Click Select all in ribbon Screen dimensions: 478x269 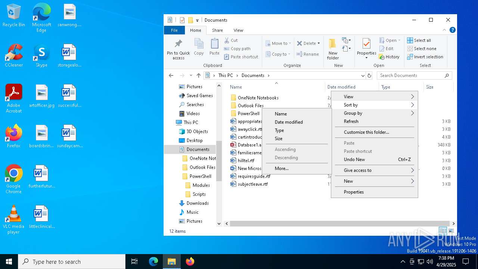(419, 40)
